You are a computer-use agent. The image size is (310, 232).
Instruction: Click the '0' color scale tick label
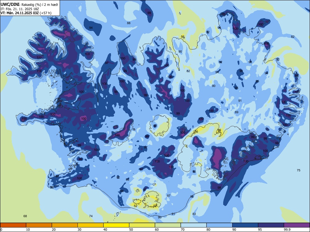(1, 230)
